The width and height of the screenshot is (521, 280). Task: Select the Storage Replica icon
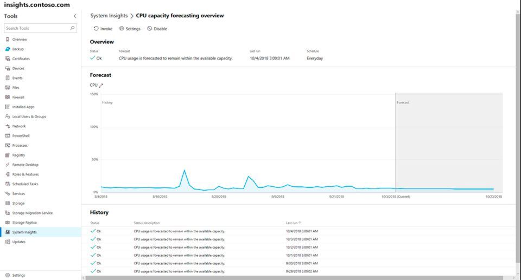click(x=7, y=222)
